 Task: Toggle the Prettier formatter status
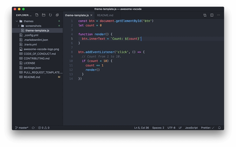[x=208, y=128]
